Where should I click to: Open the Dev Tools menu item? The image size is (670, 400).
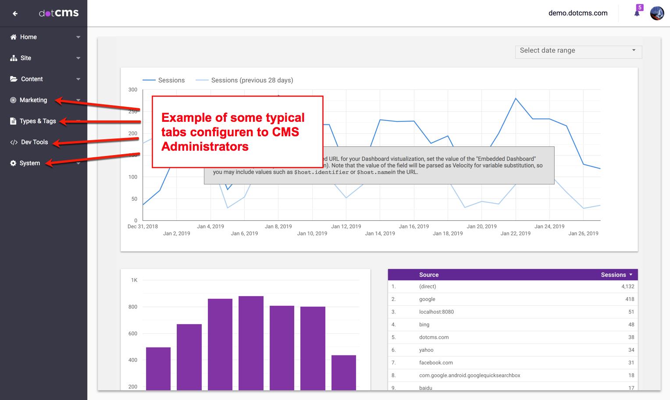(x=34, y=142)
